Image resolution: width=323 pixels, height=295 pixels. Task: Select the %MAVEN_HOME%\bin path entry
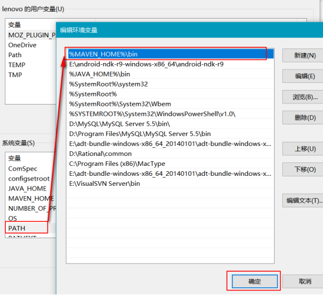pos(170,54)
